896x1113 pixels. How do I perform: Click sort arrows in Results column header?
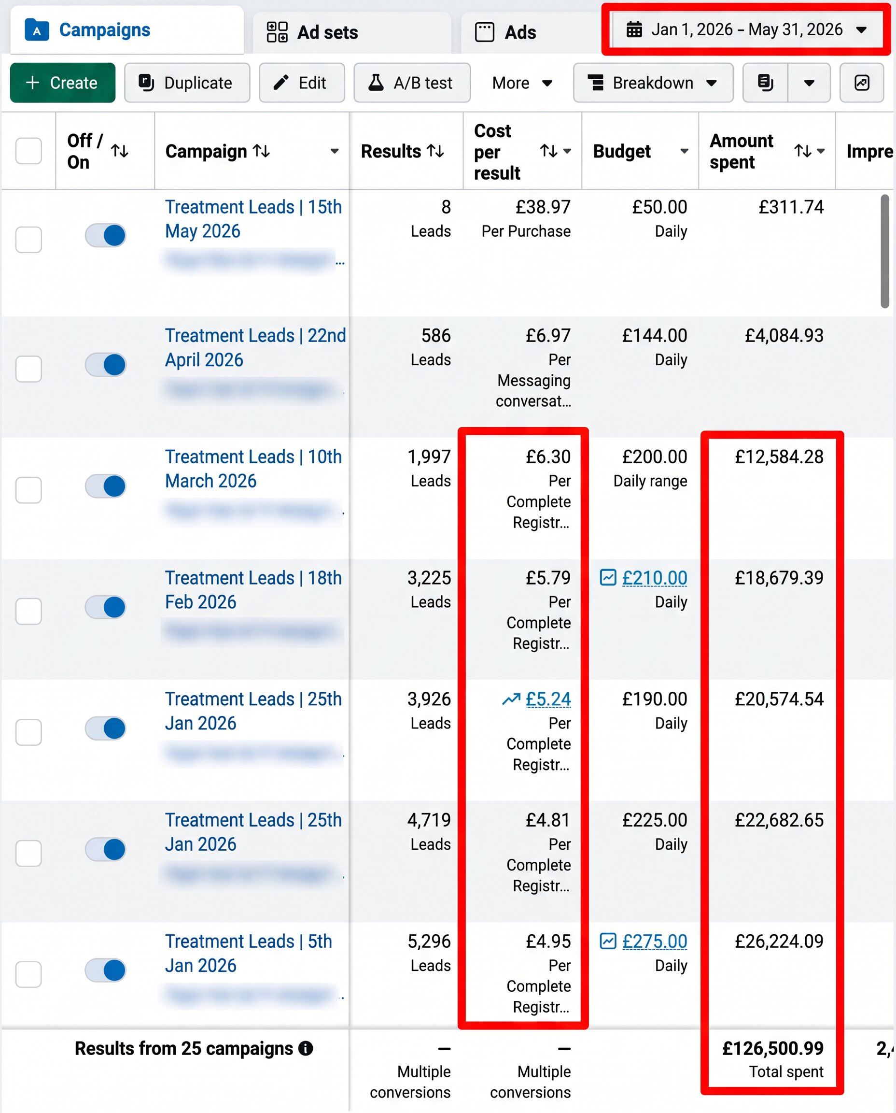[x=435, y=151]
